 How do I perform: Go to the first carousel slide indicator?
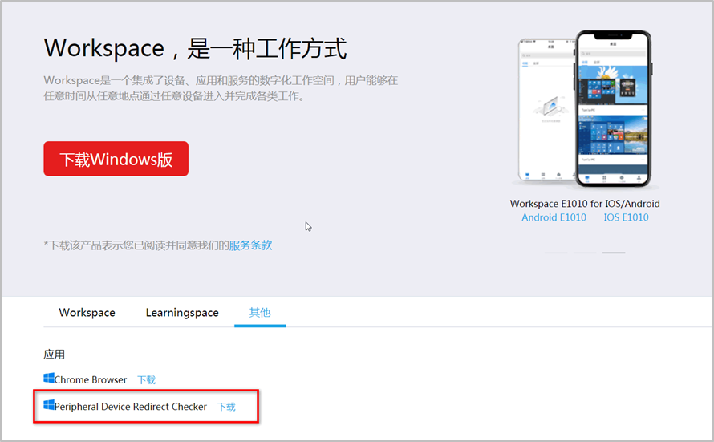pyautogui.click(x=556, y=253)
